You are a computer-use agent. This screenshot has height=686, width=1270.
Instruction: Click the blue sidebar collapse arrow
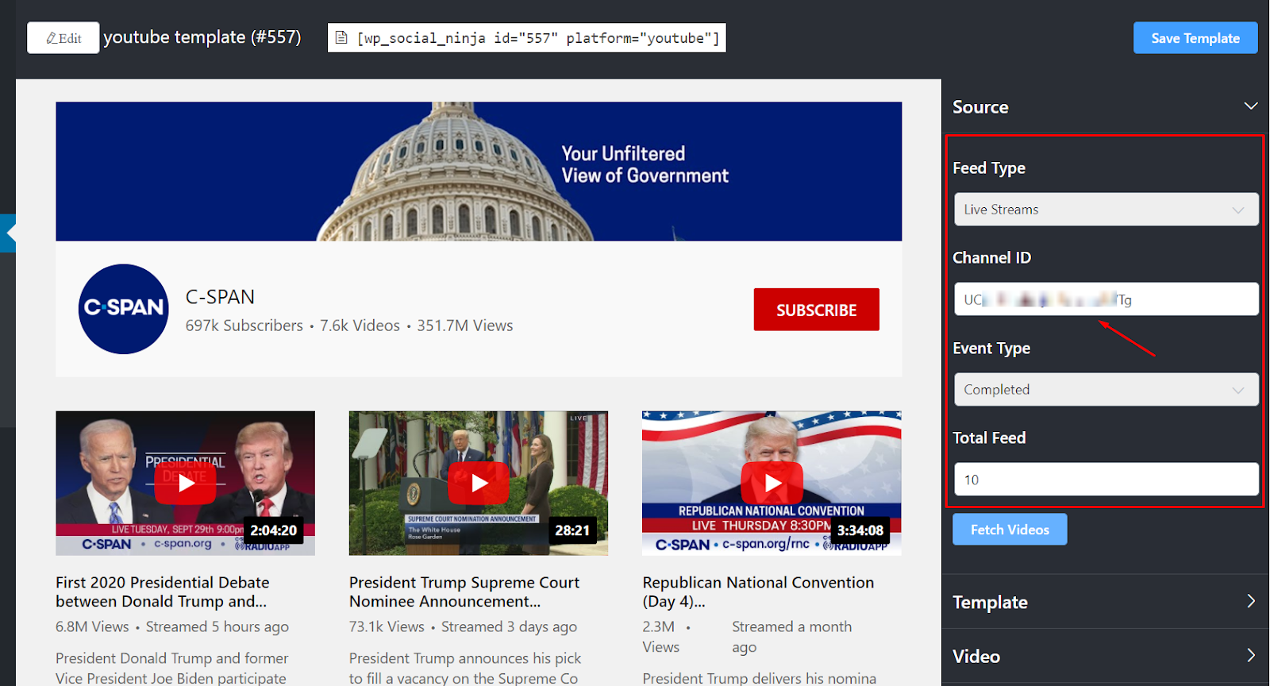pyautogui.click(x=8, y=233)
